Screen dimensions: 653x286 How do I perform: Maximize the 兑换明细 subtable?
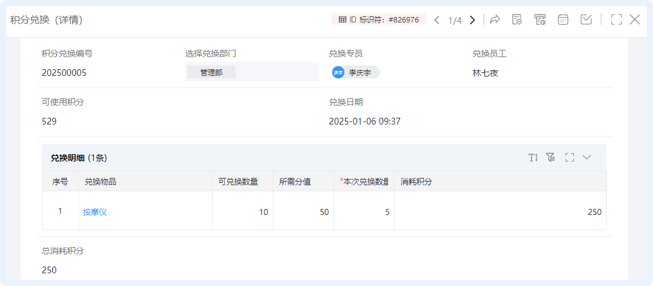tap(569, 157)
